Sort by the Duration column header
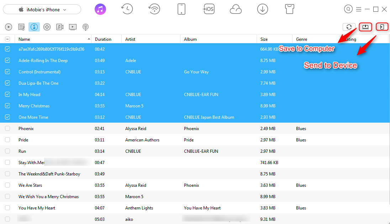The image size is (390, 224). click(x=106, y=39)
